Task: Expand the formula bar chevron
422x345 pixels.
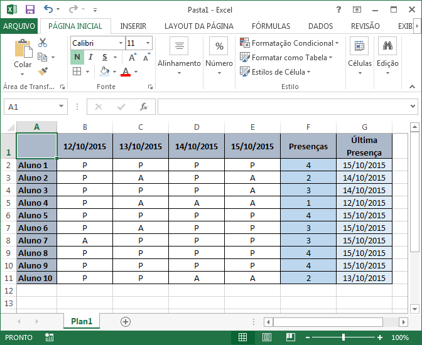Action: tap(413, 106)
